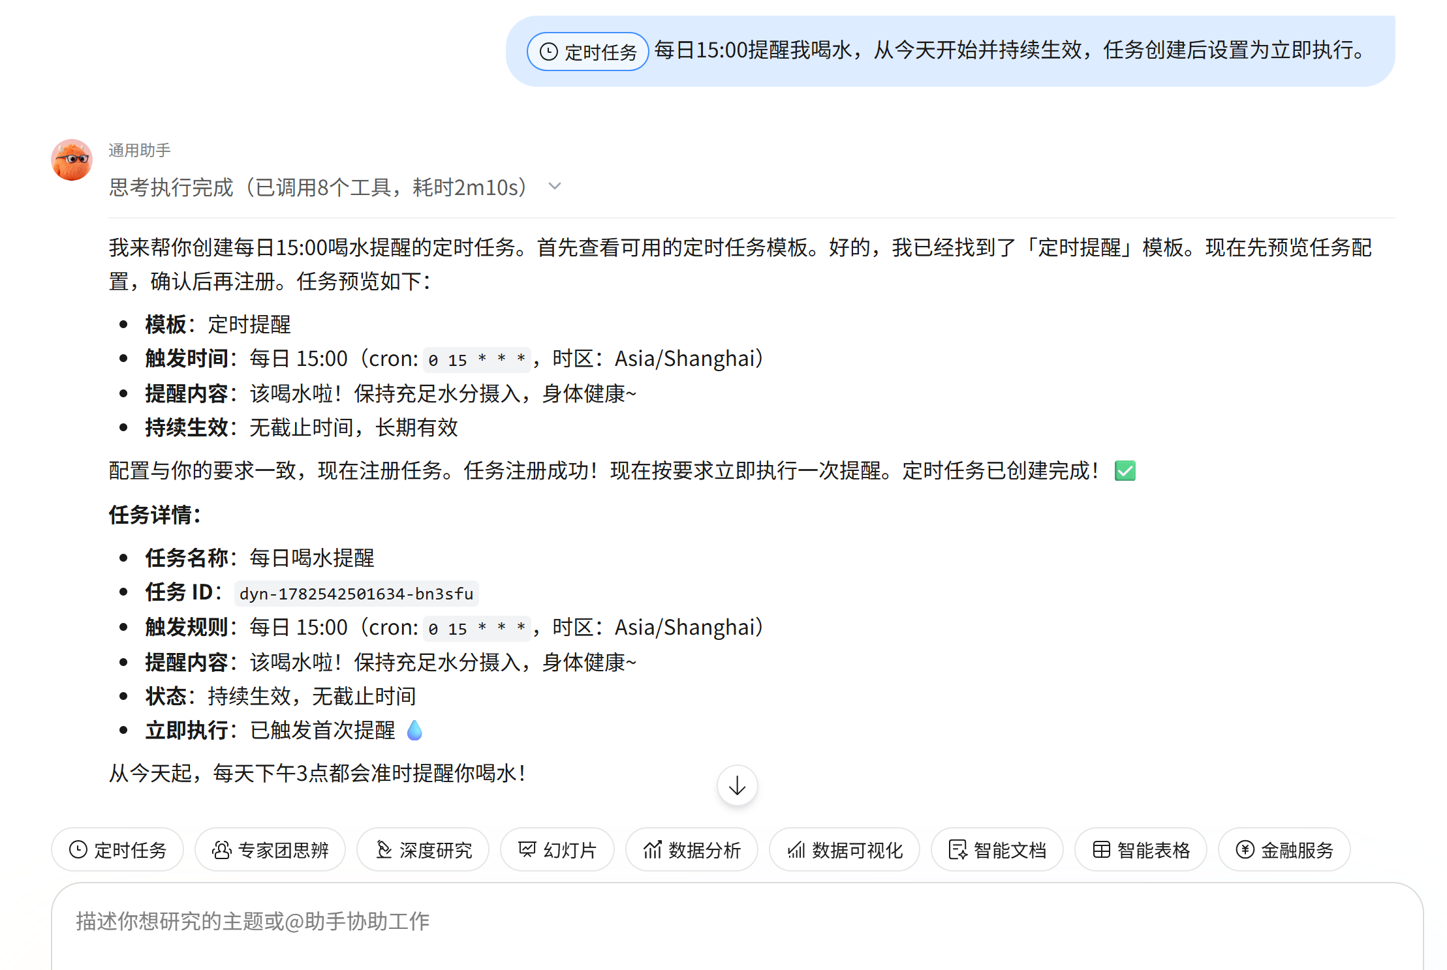
Task: Click the table icon on 智能表格 chip
Action: pos(1102,849)
